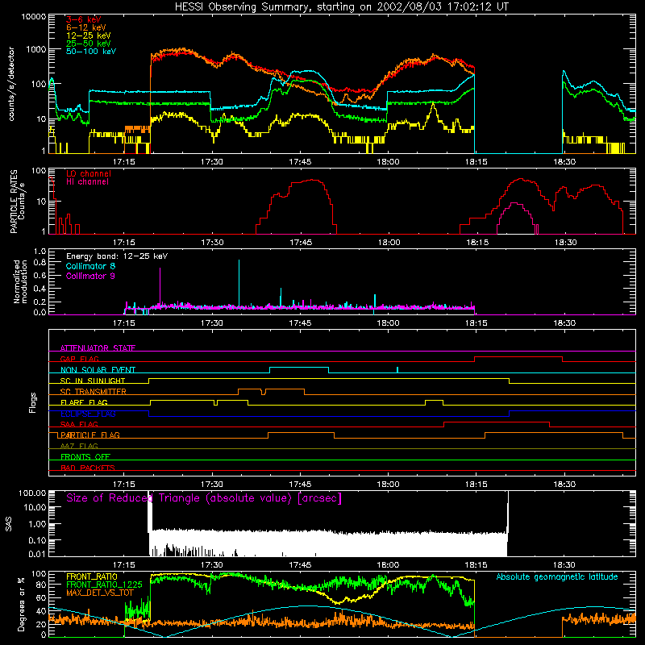Click the ECLIPSE_FLAG label
Viewport: 645px width, 645px height.
click(x=88, y=414)
